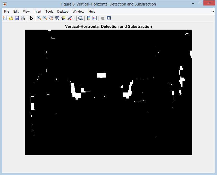Open the Desktop menu
Screen dimensions: 217x175
click(x=63, y=12)
